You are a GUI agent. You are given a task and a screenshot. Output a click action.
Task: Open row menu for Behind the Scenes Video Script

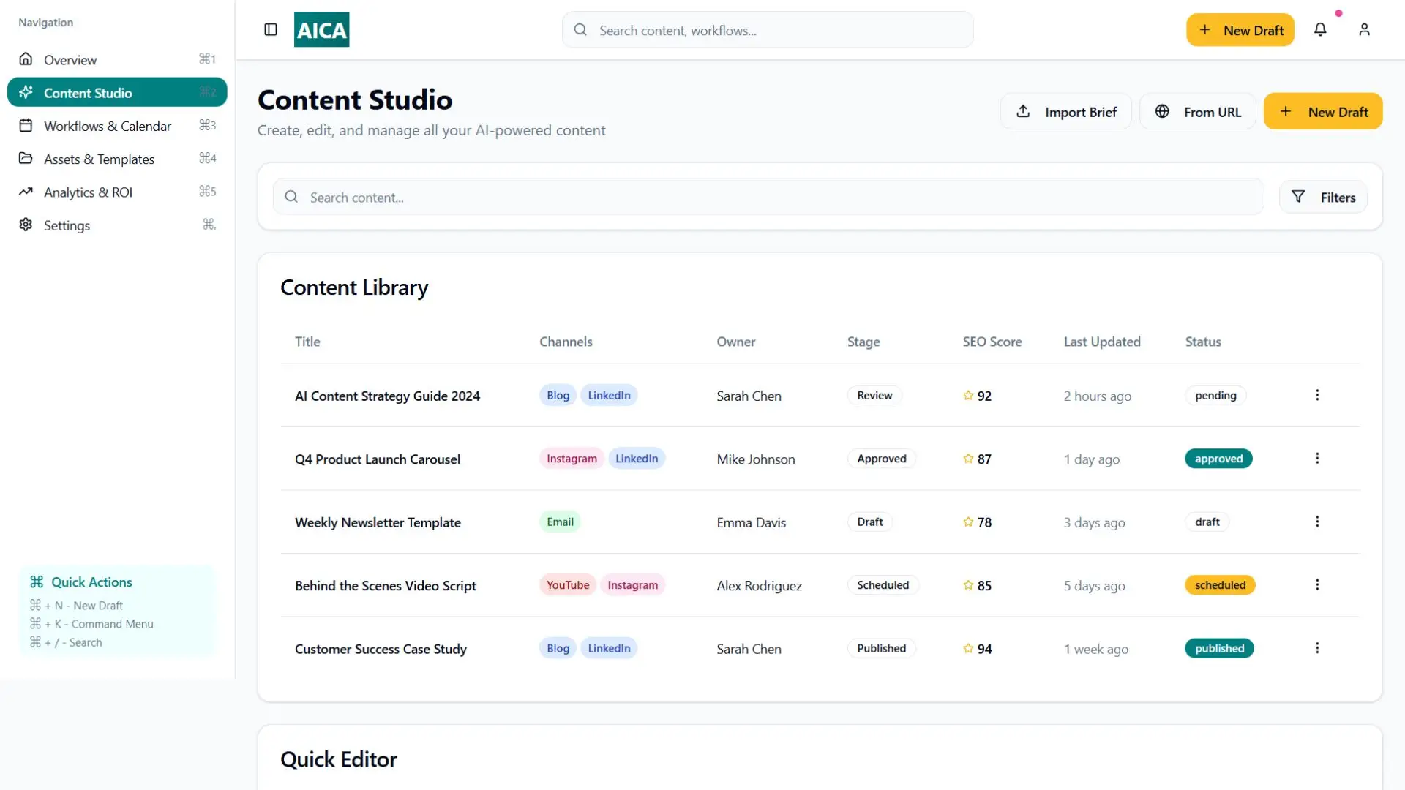click(x=1317, y=585)
